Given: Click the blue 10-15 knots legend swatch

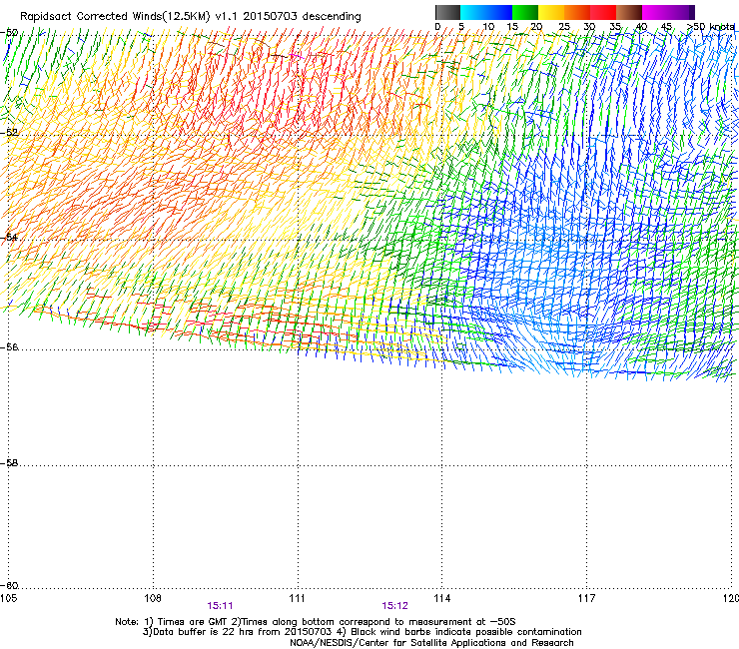Looking at the screenshot, I should coord(499,12).
